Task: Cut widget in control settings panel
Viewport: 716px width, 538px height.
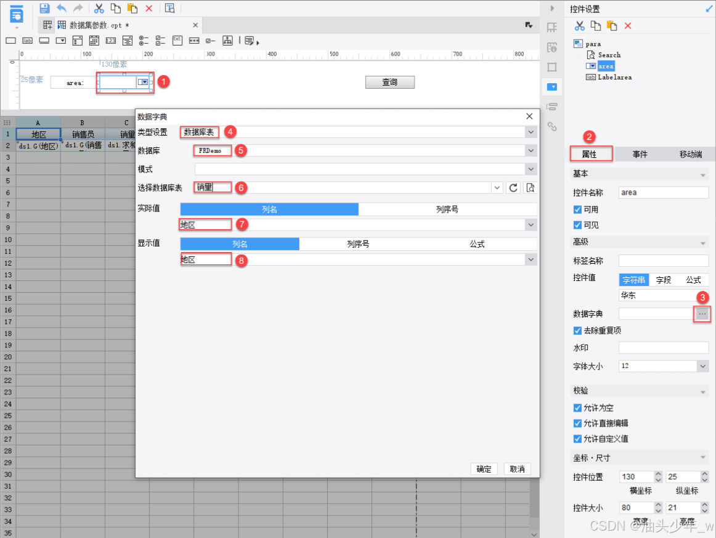Action: pyautogui.click(x=579, y=26)
